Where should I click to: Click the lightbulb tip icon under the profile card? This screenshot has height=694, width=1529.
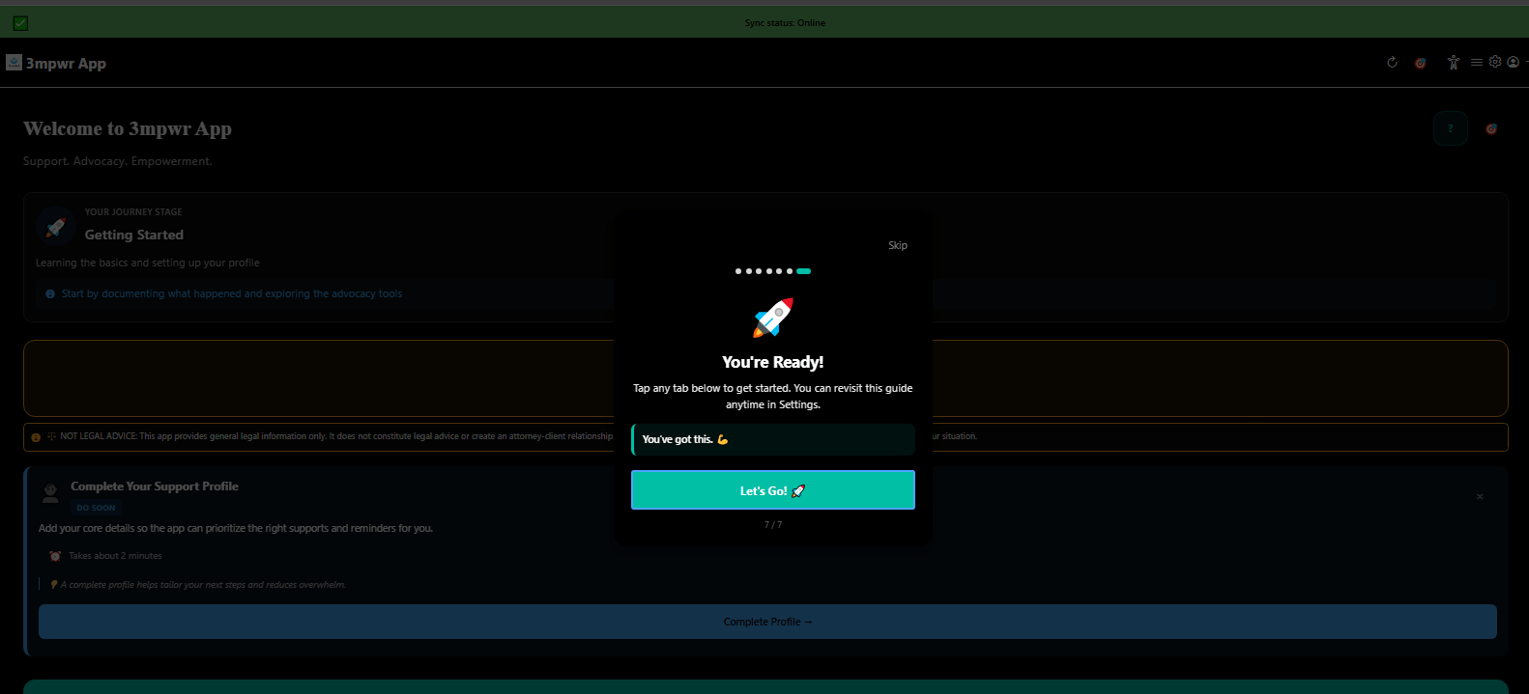pyautogui.click(x=54, y=585)
